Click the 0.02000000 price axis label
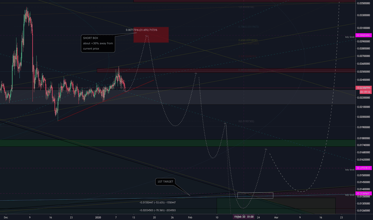Image resolution: width=373 pixels, height=220 pixels. [363, 117]
